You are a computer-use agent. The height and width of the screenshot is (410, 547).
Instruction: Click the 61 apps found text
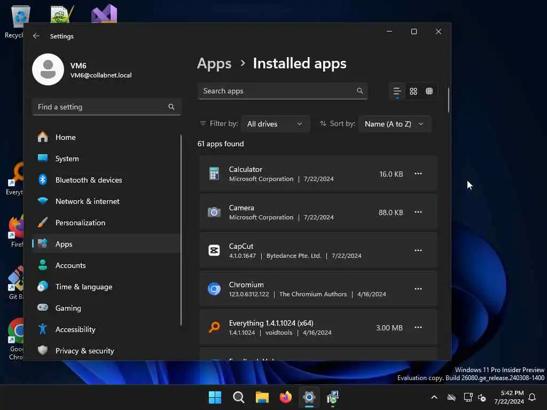(x=221, y=144)
